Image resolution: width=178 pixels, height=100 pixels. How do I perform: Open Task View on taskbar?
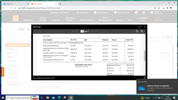(x=42, y=98)
